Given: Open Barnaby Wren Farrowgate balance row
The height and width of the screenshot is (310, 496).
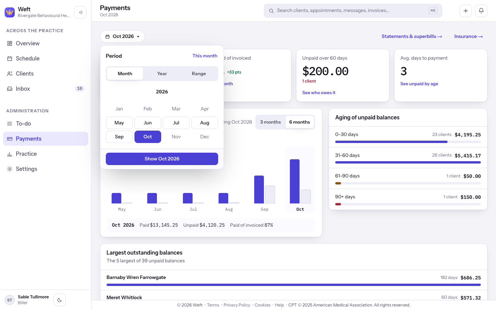Looking at the screenshot, I should tap(294, 280).
